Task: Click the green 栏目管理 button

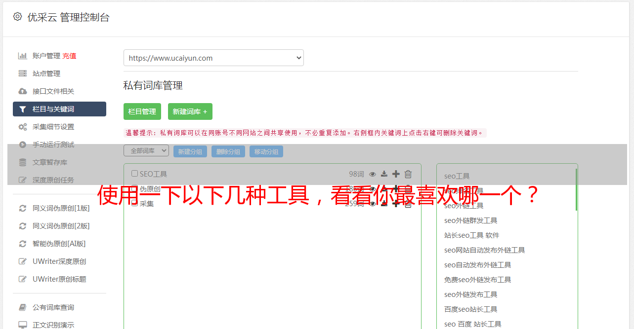Action: coord(142,111)
